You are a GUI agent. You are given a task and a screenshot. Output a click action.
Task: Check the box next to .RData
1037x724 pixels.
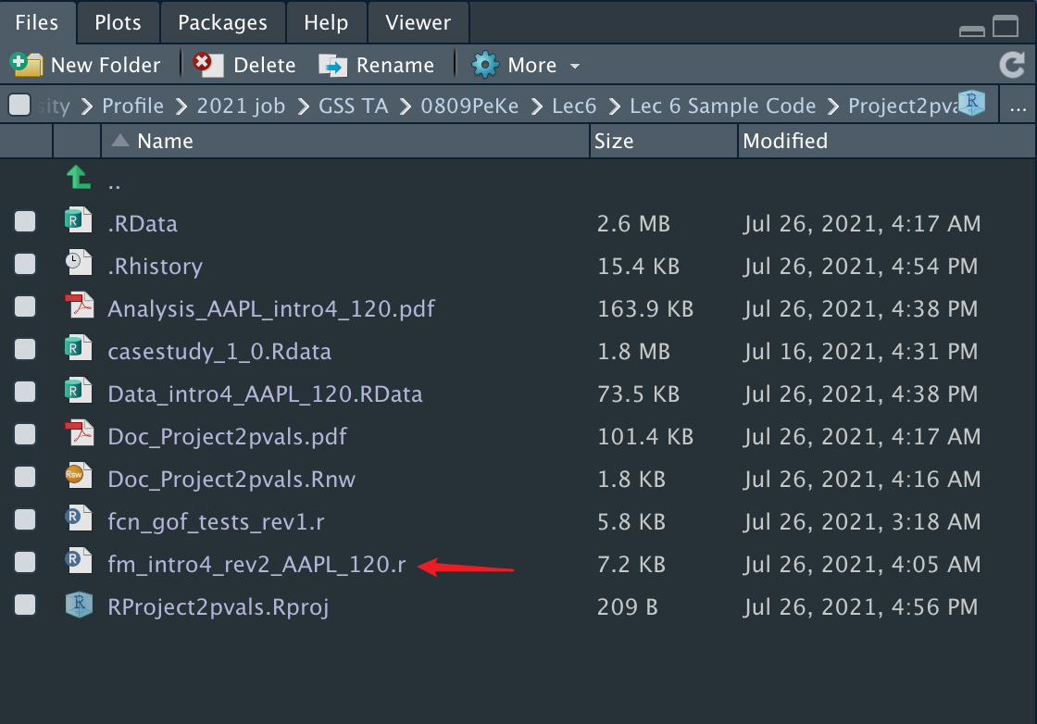[25, 222]
